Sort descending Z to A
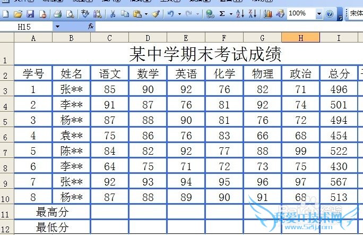The image size is (363, 235). click(x=252, y=14)
